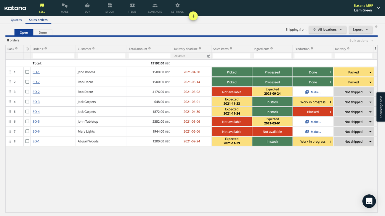The width and height of the screenshot is (385, 216).
Task: Select the checkbox for order SO-5
Action: (x=27, y=121)
